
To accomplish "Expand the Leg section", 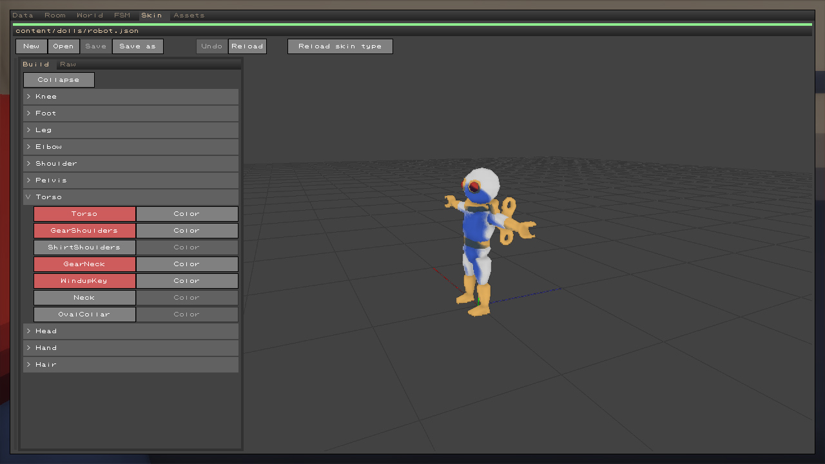I will (x=131, y=130).
